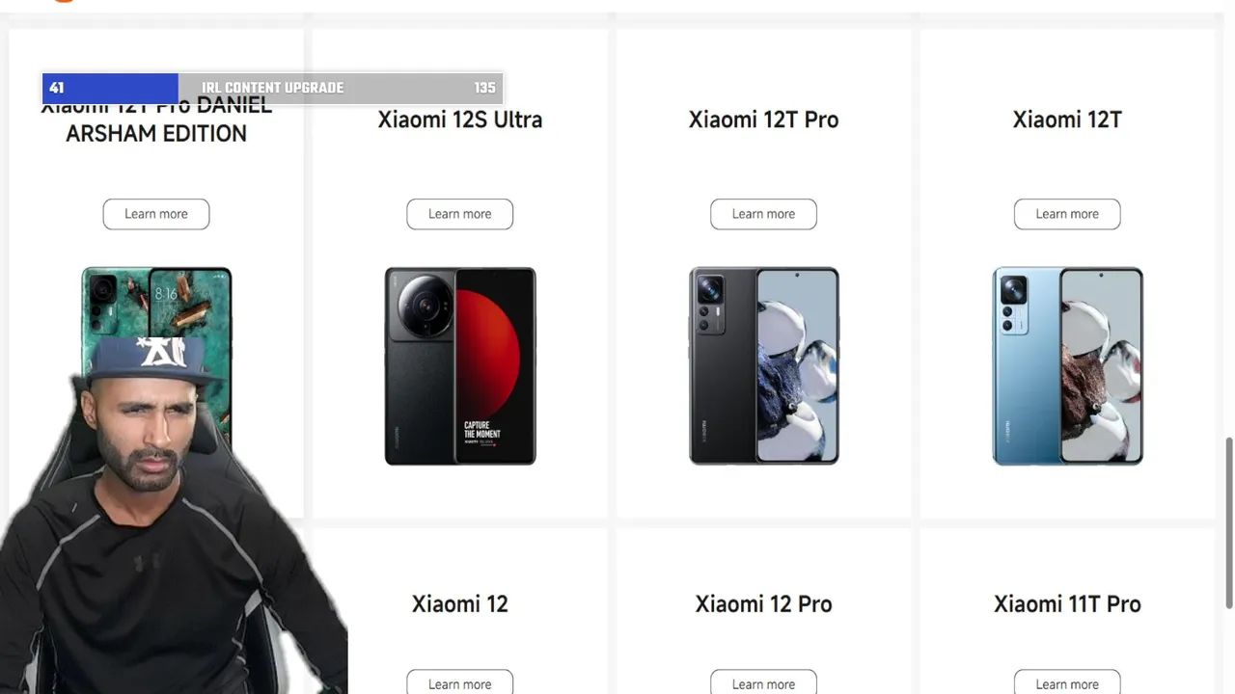Click Learn more under Xiaomi 12
This screenshot has height=694, width=1235.
[459, 682]
